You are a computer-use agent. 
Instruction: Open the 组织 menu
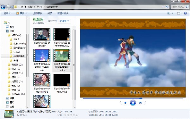tap(7, 13)
